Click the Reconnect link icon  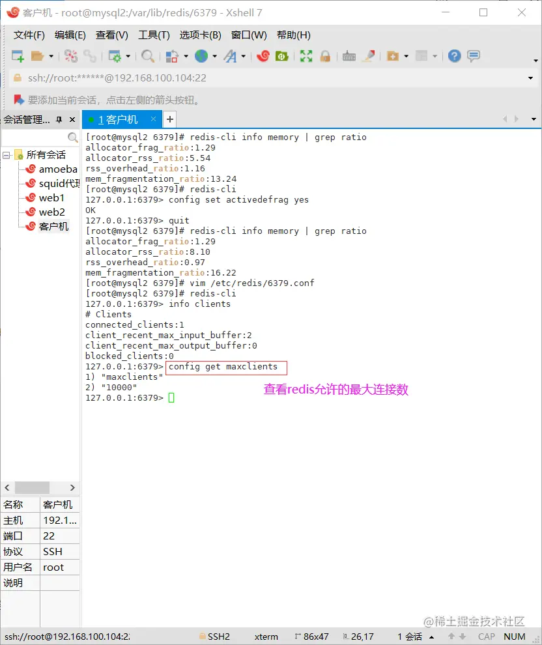coord(90,56)
